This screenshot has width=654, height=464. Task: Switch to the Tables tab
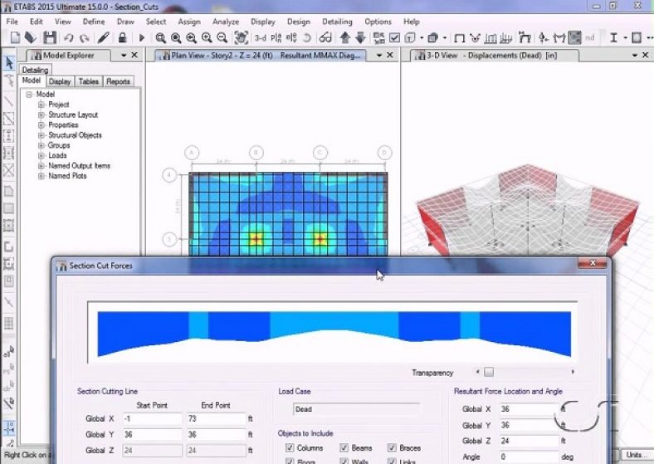(89, 81)
